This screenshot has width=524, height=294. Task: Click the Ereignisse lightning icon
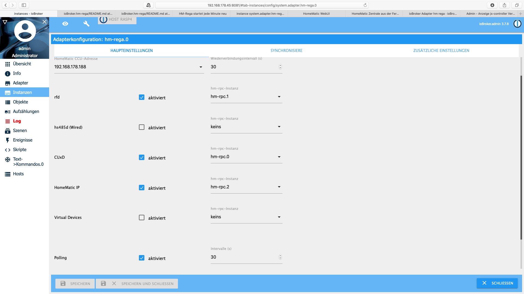8,140
